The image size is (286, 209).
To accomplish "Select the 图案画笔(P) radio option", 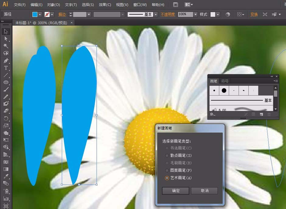I will click(167, 170).
